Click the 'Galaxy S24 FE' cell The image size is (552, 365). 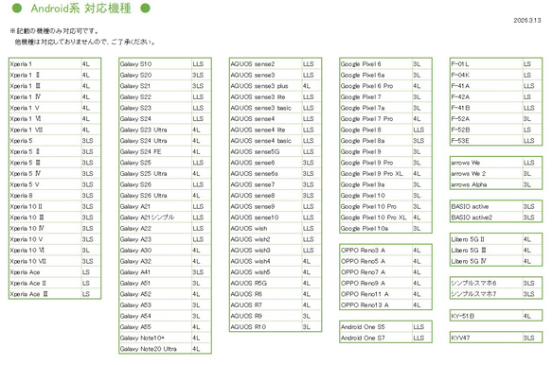coord(155,151)
